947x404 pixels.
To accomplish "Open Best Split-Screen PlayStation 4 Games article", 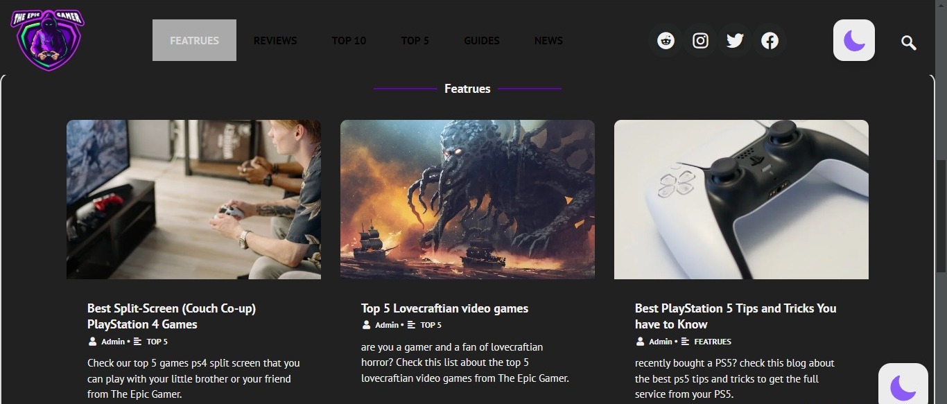I will click(x=171, y=316).
